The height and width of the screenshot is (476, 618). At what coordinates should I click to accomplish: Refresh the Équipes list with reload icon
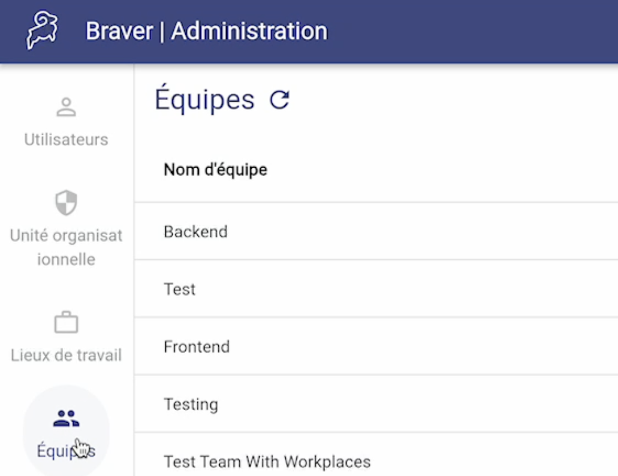(x=279, y=99)
